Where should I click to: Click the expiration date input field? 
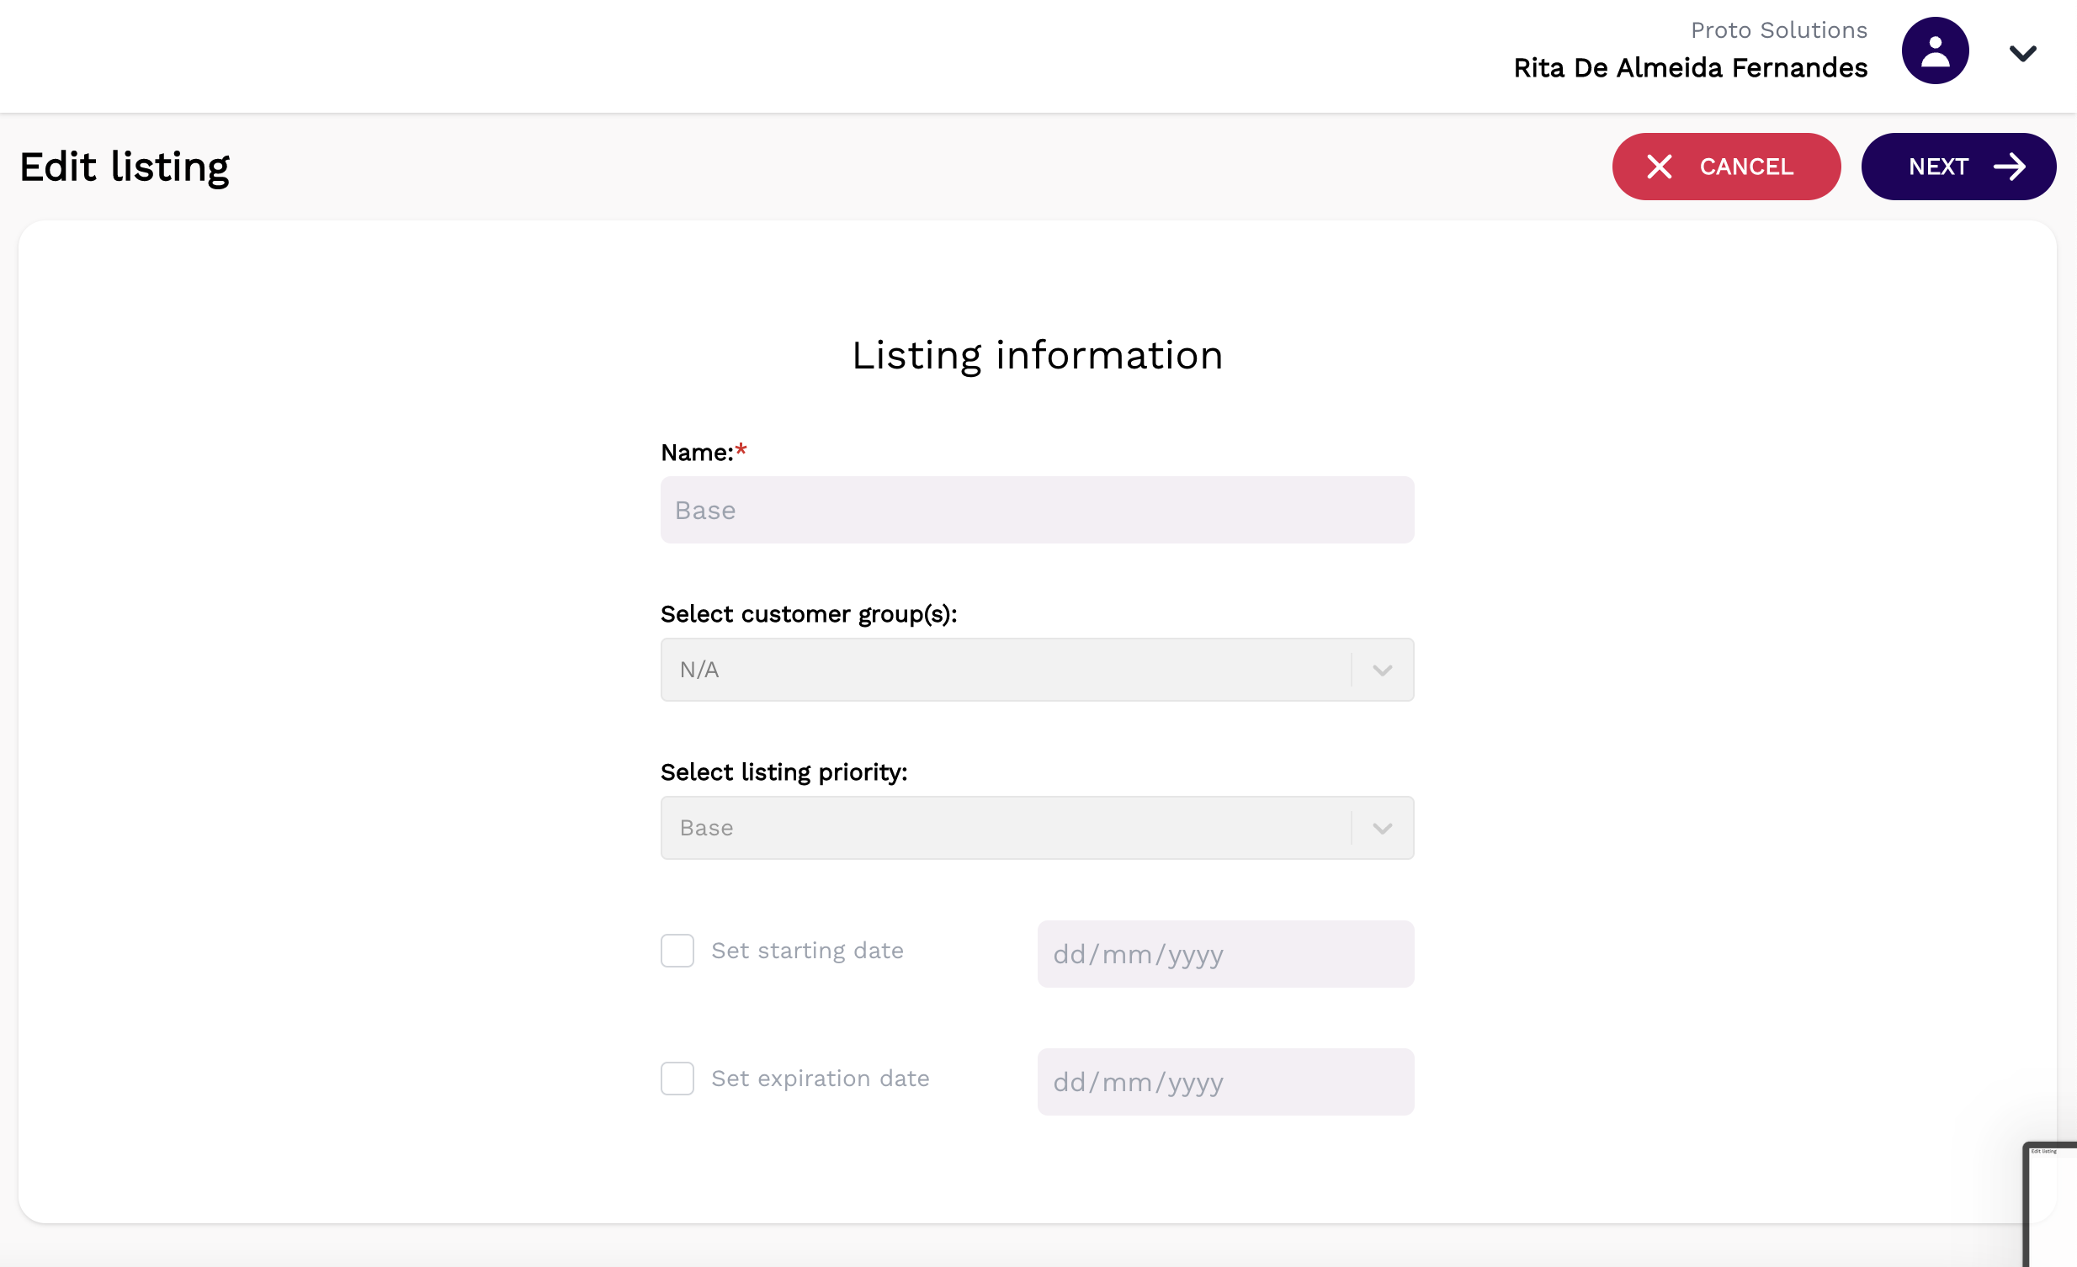click(x=1224, y=1083)
